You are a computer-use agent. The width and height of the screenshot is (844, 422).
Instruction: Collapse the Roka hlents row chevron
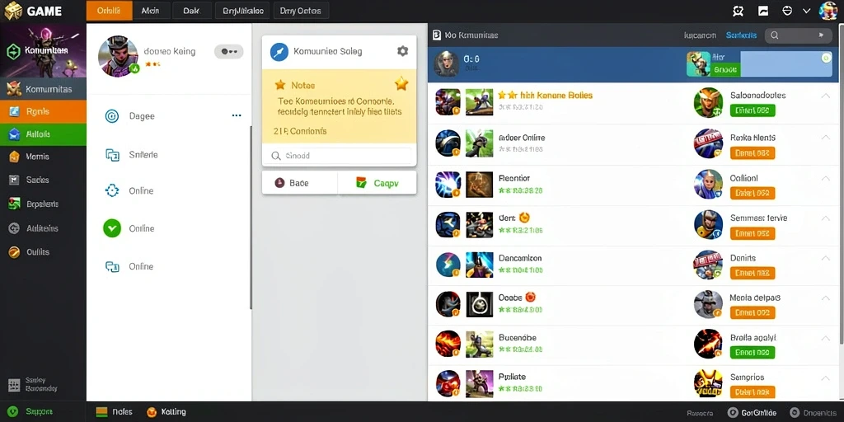coord(825,138)
